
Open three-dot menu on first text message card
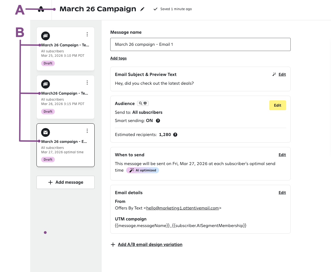coord(87,34)
